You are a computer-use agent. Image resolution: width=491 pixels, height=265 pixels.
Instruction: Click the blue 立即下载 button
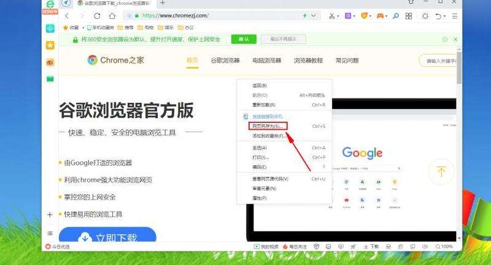click(x=107, y=237)
